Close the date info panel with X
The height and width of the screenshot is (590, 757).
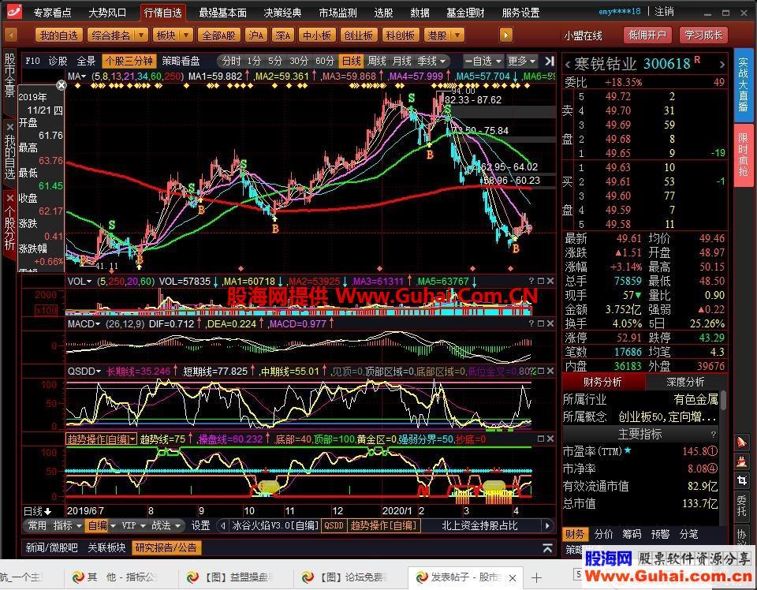(62, 85)
